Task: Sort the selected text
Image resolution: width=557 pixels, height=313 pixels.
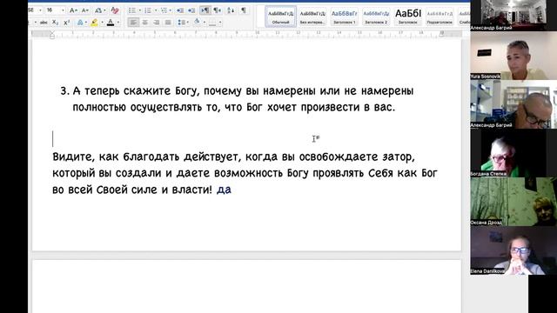Action: (231, 10)
